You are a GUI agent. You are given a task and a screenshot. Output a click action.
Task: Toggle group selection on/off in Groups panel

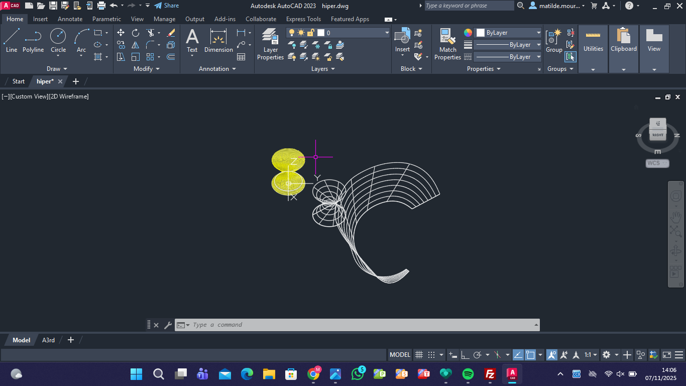(x=570, y=57)
